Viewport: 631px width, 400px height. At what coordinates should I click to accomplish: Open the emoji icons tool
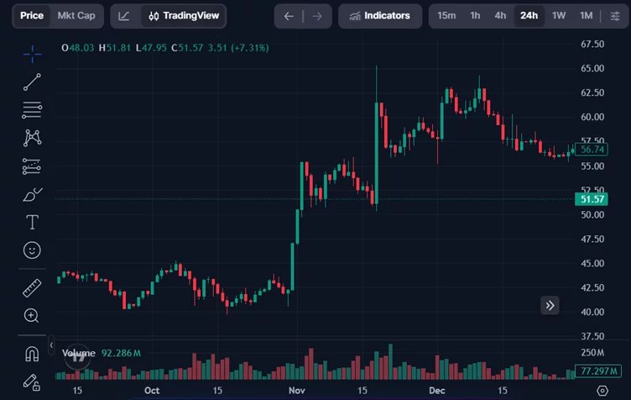(x=32, y=250)
